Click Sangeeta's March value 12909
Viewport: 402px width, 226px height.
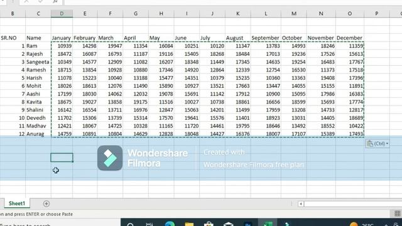pos(110,62)
